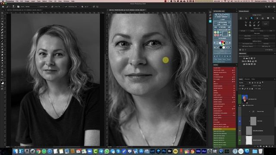Click the Home icon in options bar

pos(3,7)
